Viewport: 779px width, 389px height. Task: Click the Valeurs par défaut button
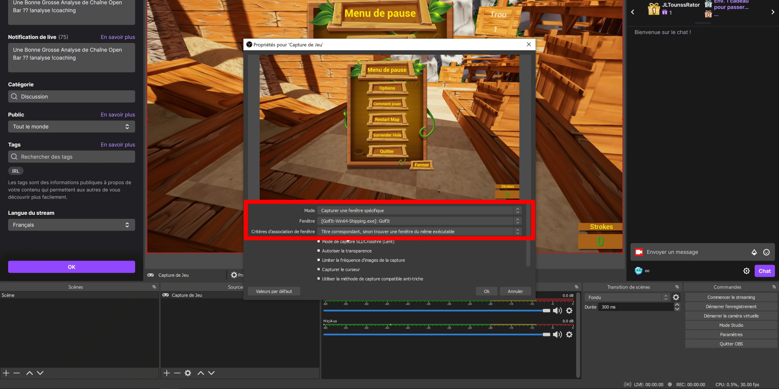point(274,291)
